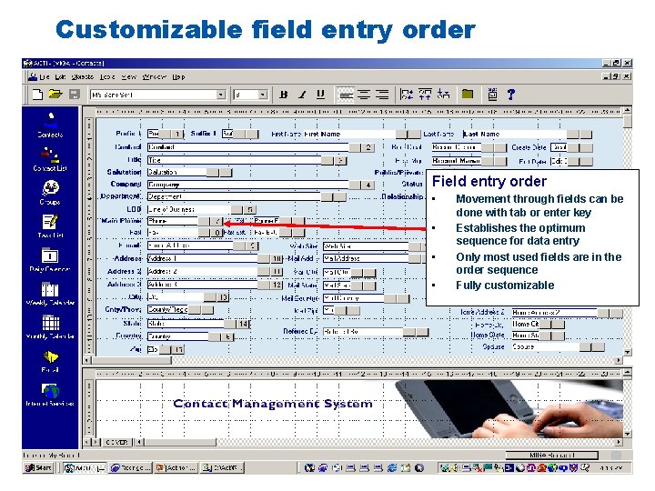Open Task List from the sidebar
Image resolution: width=655 pixels, height=491 pixels.
50,226
